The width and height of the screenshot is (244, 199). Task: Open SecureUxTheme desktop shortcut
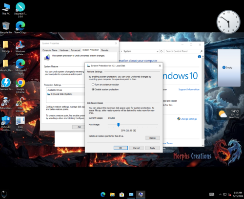[x=20, y=10]
